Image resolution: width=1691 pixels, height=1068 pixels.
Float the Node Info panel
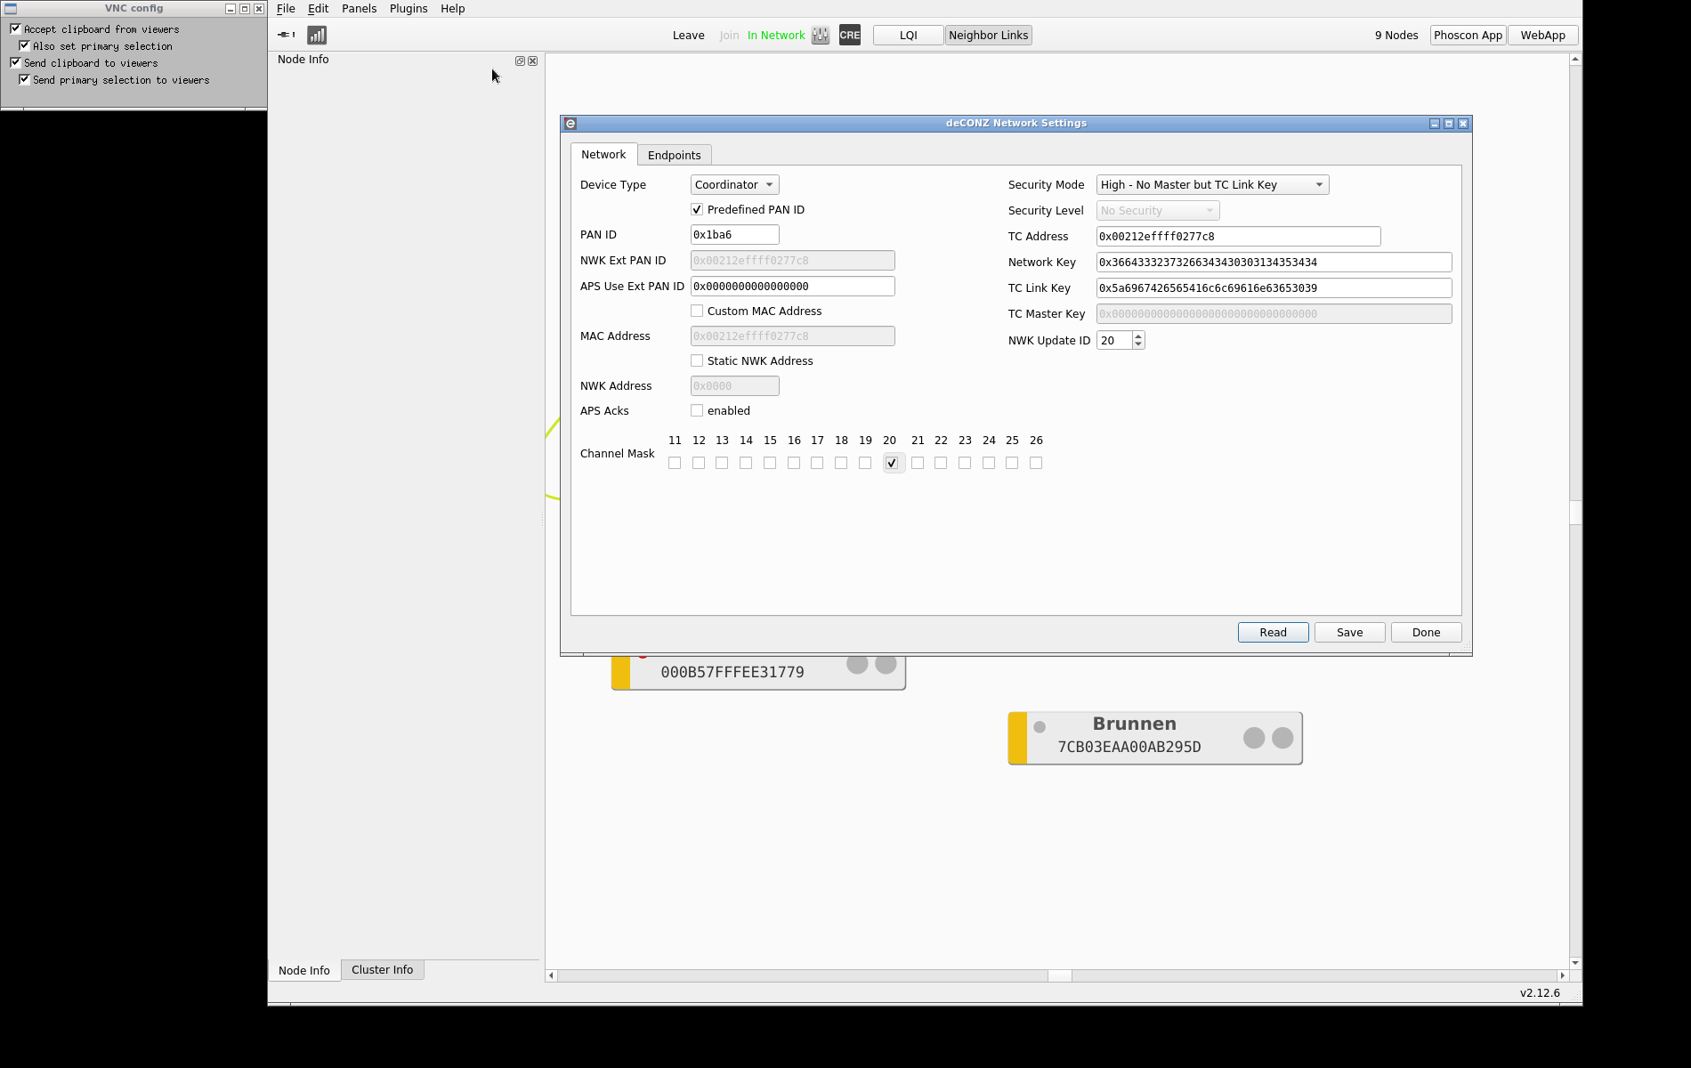click(520, 61)
